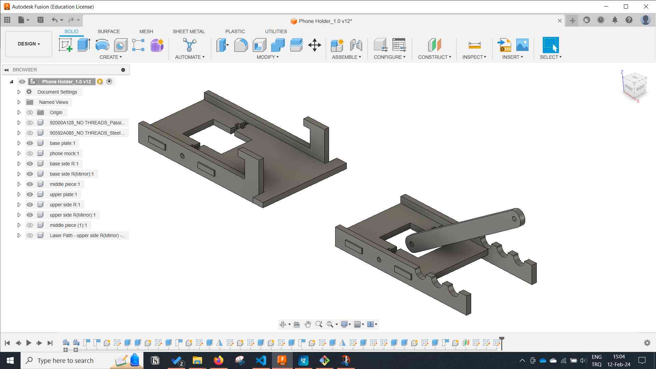Click the ViewCube RIGHT face
The height and width of the screenshot is (369, 656).
[640, 87]
